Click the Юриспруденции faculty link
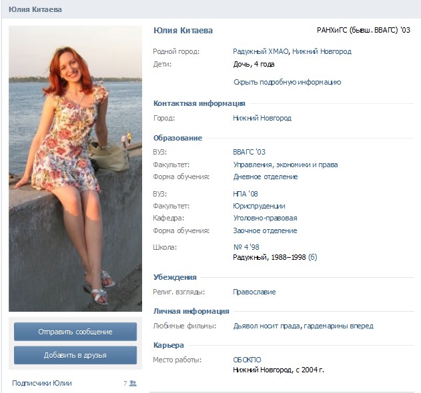Viewport: 421px width, 393px height. tap(259, 206)
